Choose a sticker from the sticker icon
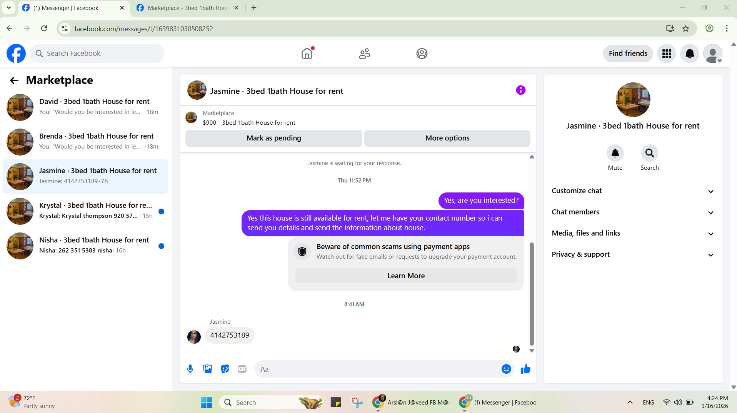This screenshot has height=413, width=737. [225, 369]
